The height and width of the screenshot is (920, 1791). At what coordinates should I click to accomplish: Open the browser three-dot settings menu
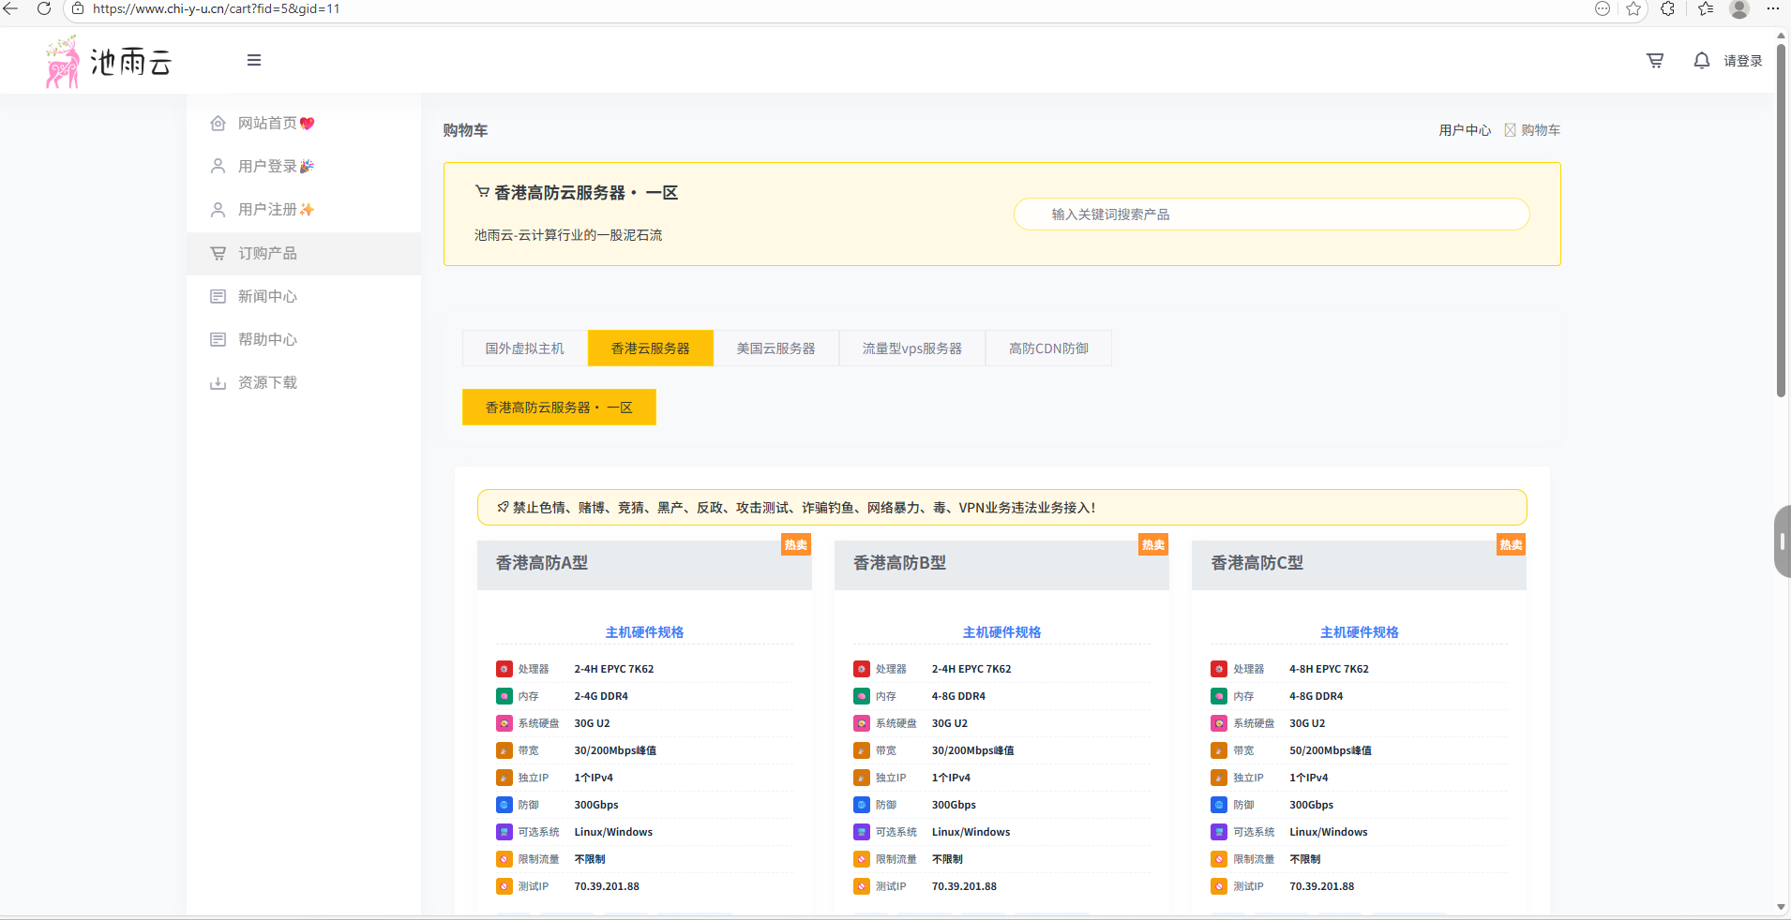pyautogui.click(x=1772, y=8)
